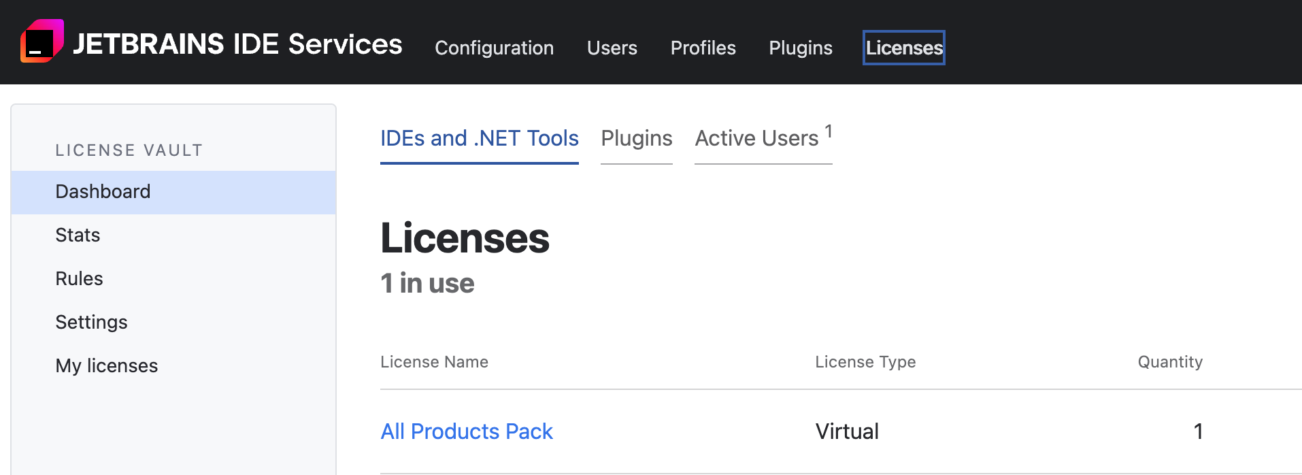Open Settings in License Vault sidebar
The image size is (1302, 475).
click(173, 323)
